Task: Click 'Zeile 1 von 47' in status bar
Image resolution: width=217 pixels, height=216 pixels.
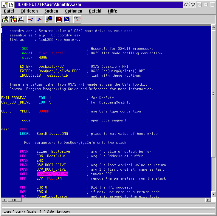Action: (15, 212)
